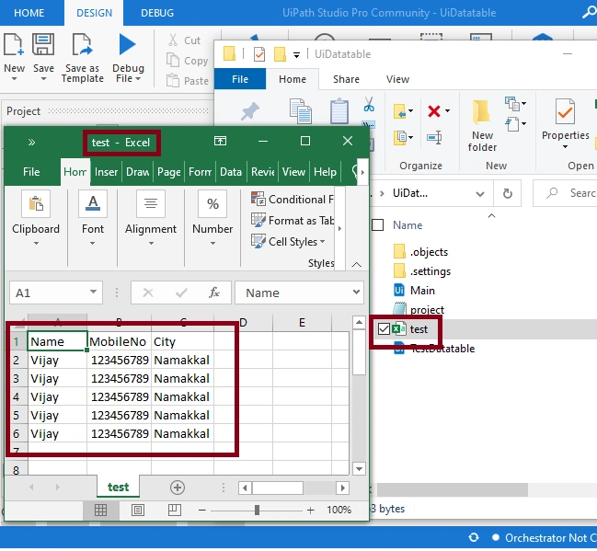Click Copy to icon in Organize group

pyautogui.click(x=400, y=137)
